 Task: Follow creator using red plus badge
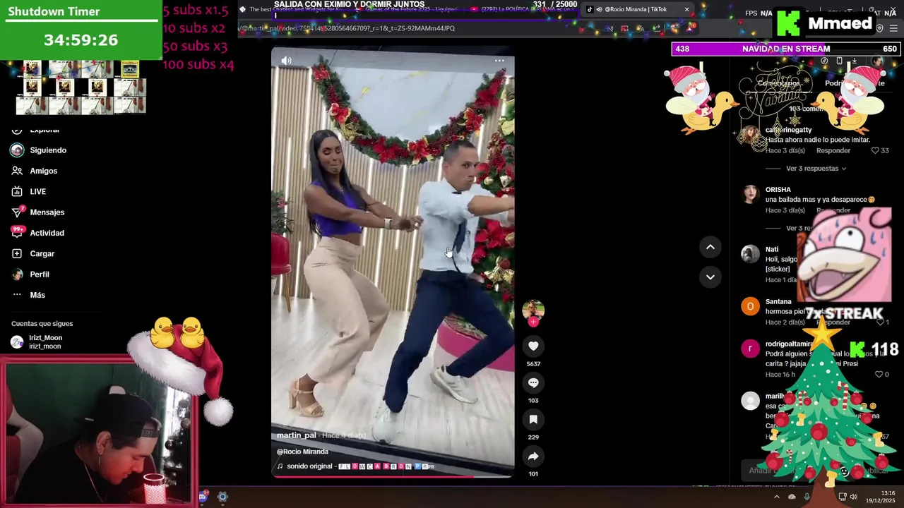[533, 322]
